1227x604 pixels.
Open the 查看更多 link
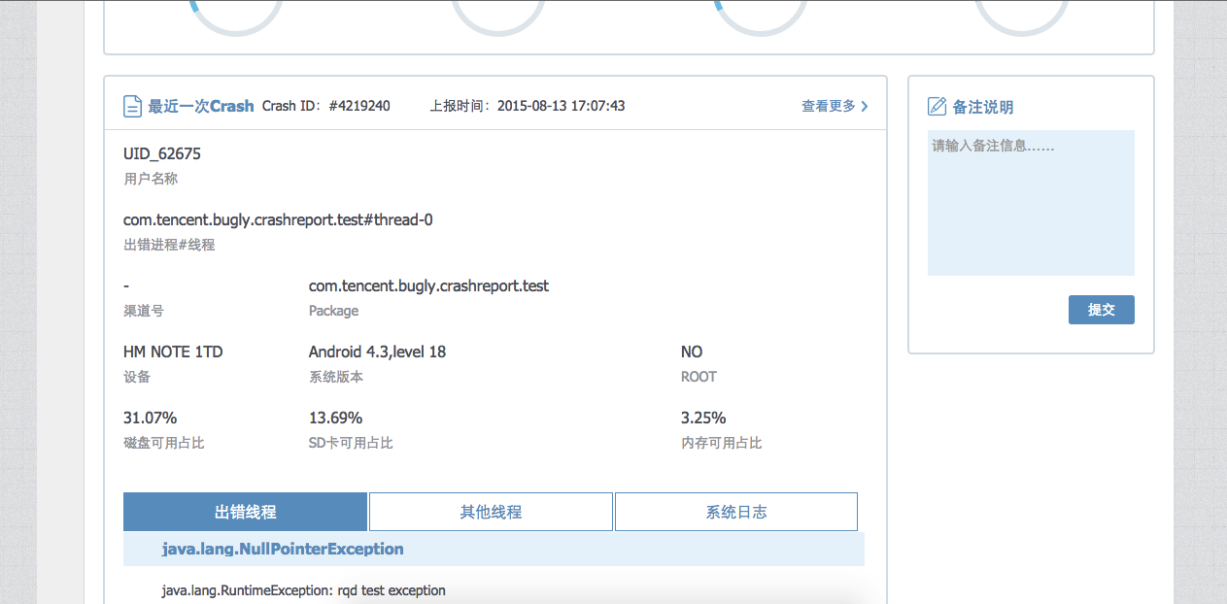(829, 106)
